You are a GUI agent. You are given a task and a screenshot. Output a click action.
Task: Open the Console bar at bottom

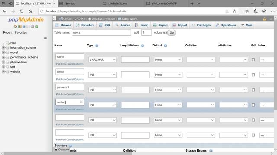click(x=61, y=149)
